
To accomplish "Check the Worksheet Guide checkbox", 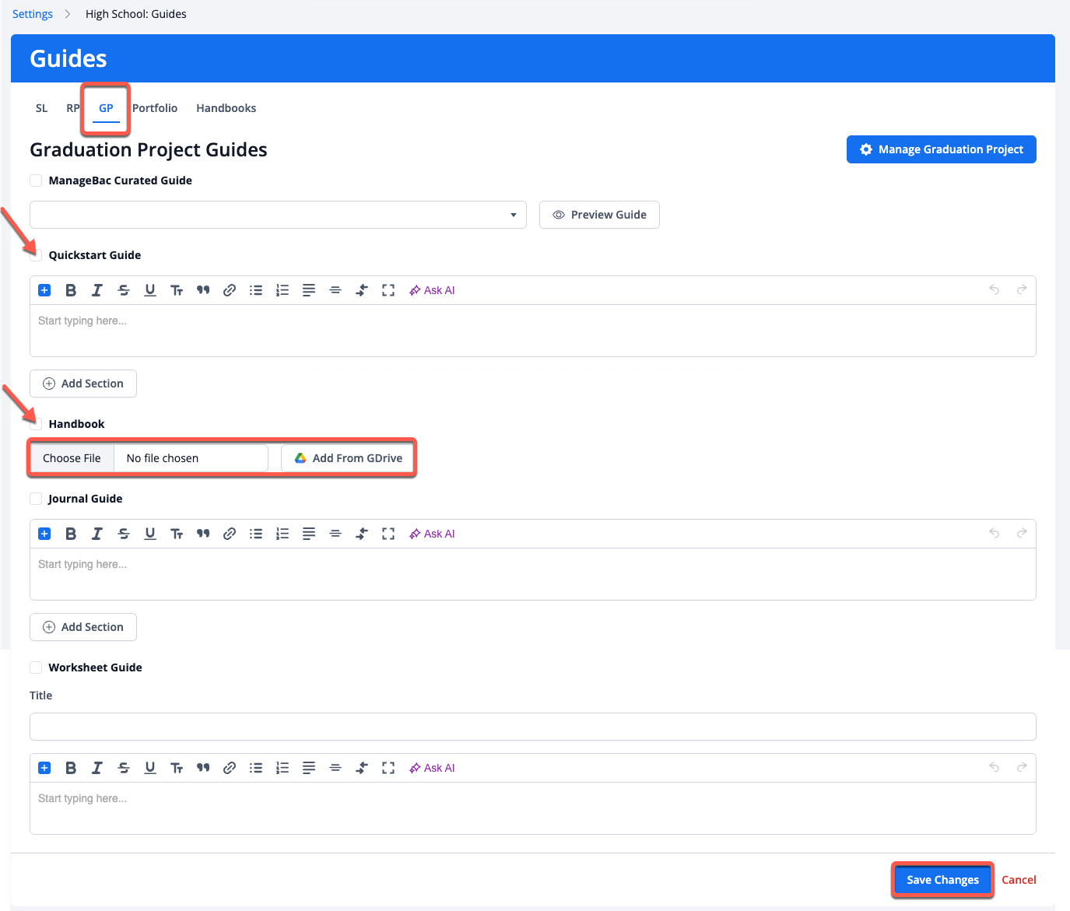I will 36,667.
